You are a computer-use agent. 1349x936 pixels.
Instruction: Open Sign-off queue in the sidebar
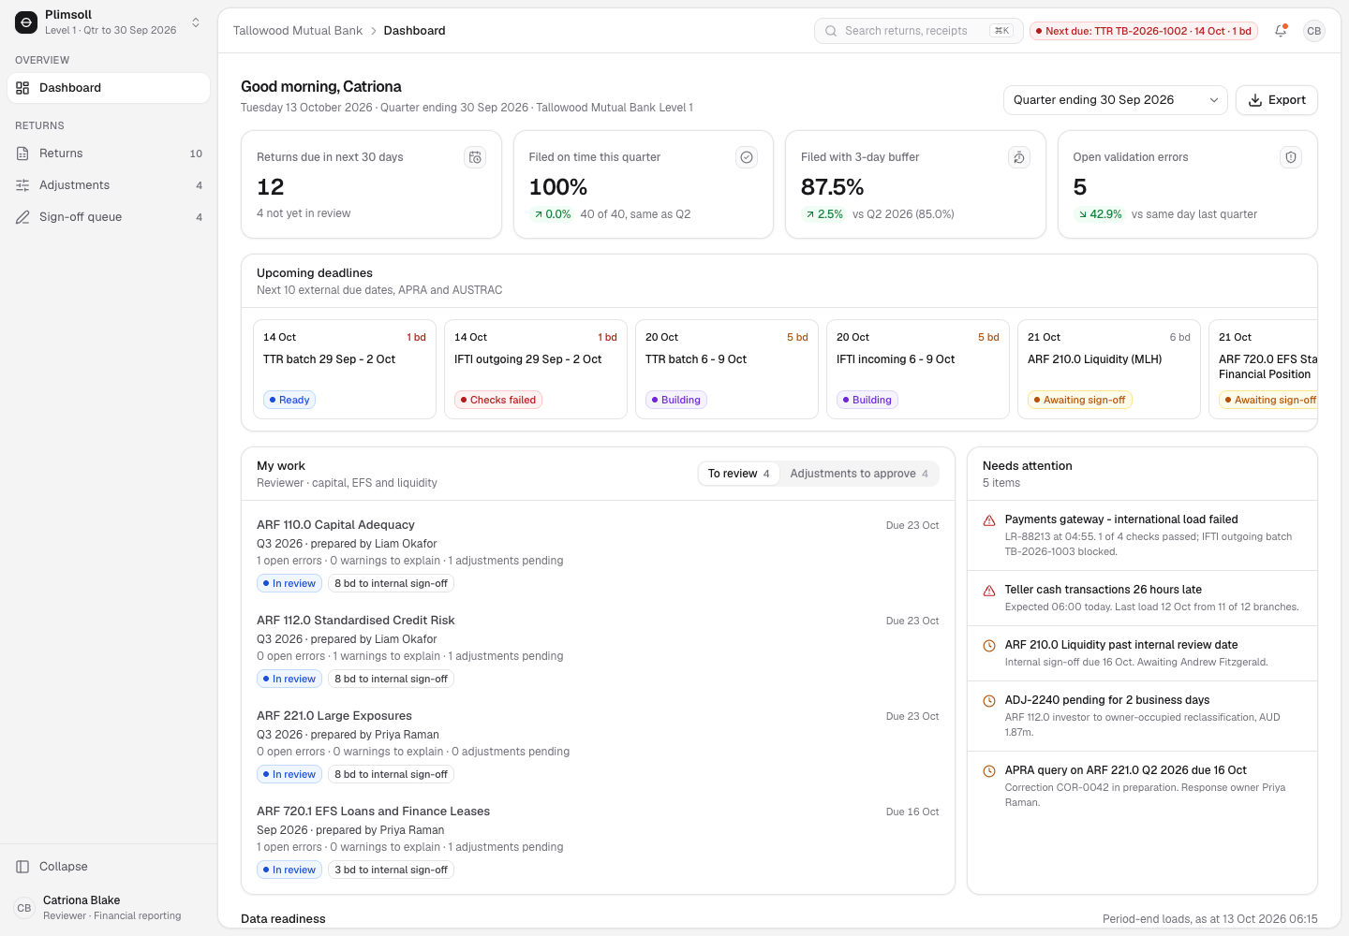point(109,217)
